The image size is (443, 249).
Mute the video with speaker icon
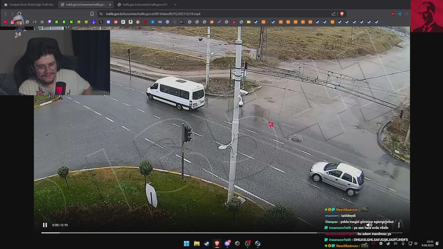tap(369, 225)
